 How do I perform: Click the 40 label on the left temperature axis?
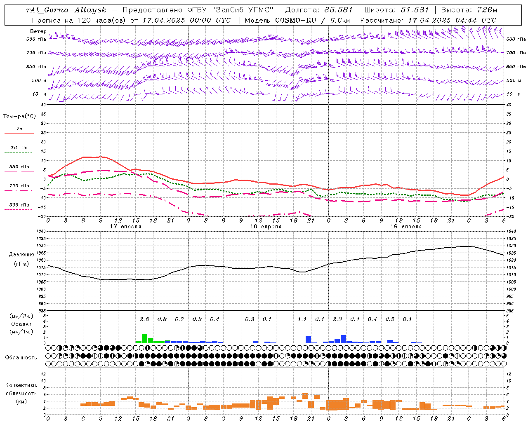(x=43, y=105)
